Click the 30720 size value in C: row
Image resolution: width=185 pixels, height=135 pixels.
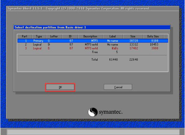(134, 41)
